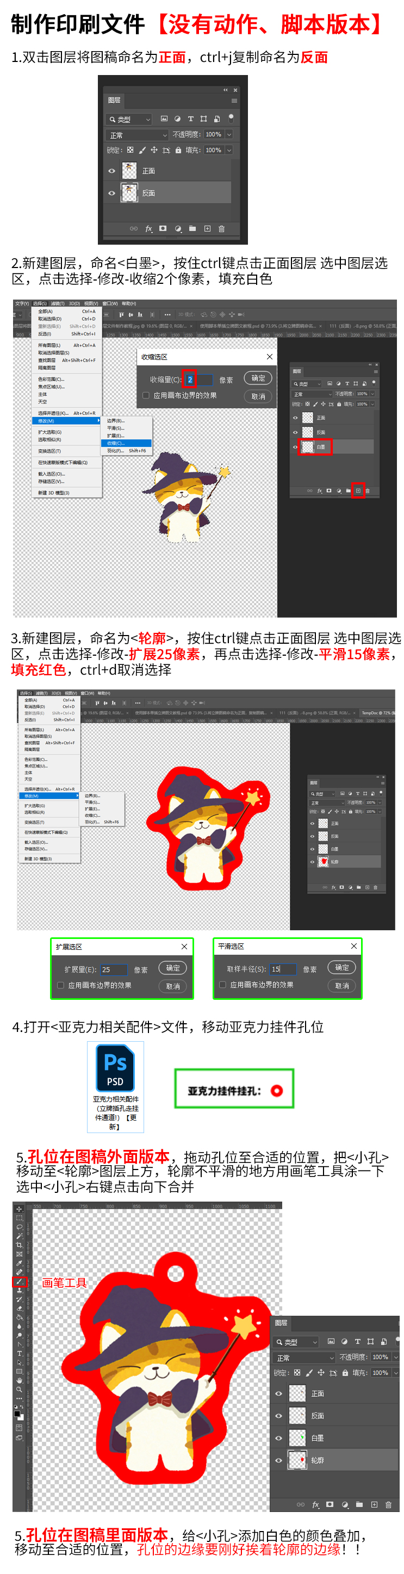
Task: Open the panel menu of the two-layer panel
Action: click(x=235, y=101)
